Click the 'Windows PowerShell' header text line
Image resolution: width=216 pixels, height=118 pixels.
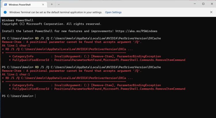coord(18,20)
